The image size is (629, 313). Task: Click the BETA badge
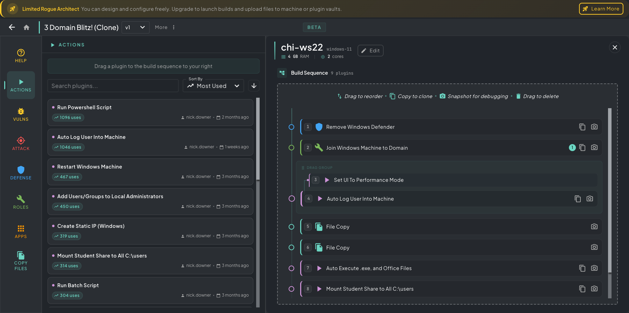tap(314, 27)
